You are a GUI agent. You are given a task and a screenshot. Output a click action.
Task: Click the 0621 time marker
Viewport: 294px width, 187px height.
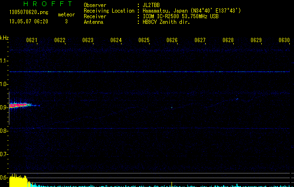[32, 40]
